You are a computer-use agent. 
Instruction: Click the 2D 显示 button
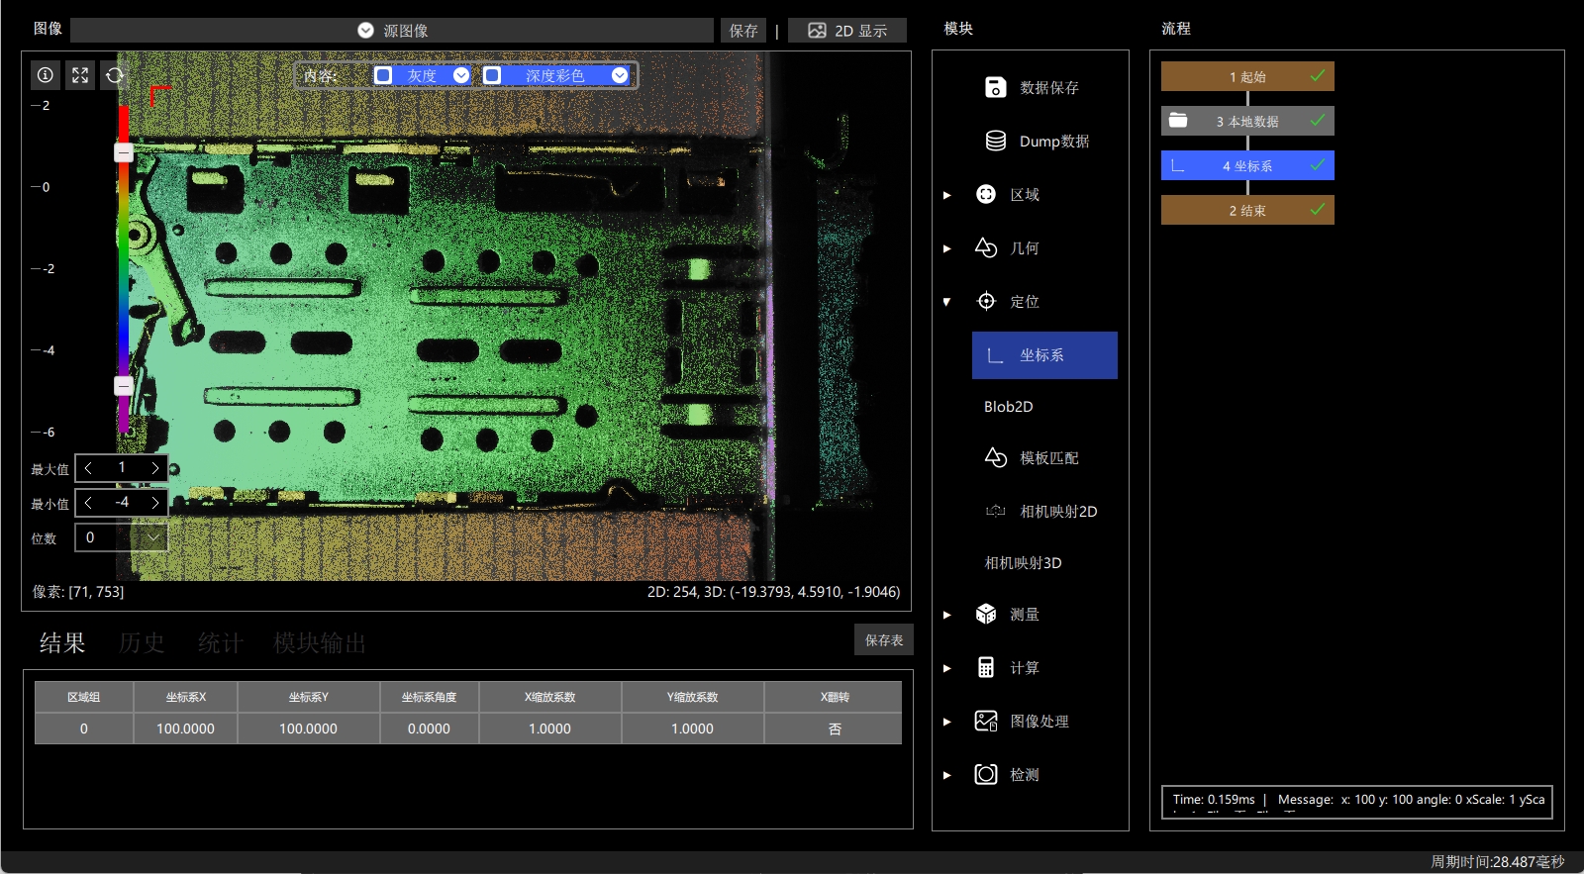coord(847,31)
